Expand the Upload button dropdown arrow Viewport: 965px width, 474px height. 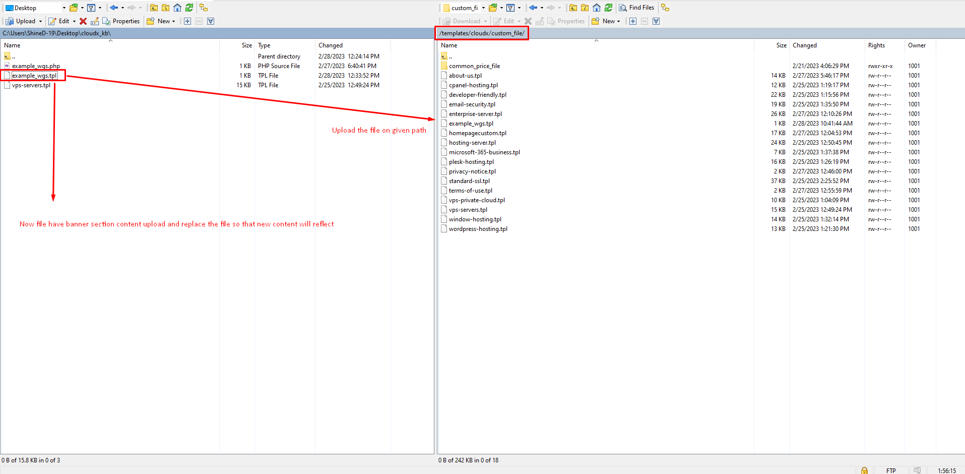click(40, 21)
